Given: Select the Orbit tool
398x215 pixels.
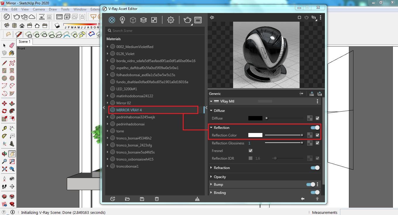Looking at the screenshot, I should 4,154.
